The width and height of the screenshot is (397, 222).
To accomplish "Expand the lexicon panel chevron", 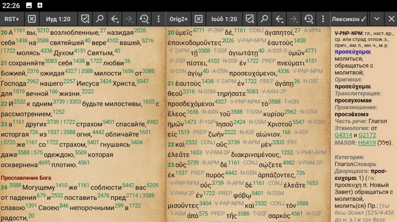I will coord(376,19).
